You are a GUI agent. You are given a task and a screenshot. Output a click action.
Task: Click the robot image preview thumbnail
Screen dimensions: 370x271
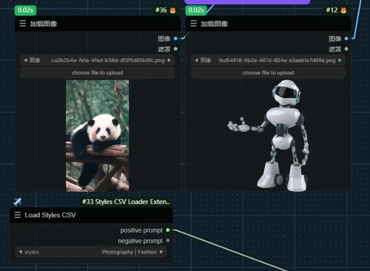269,135
